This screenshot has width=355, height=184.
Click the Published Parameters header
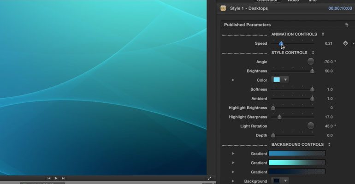click(x=247, y=25)
